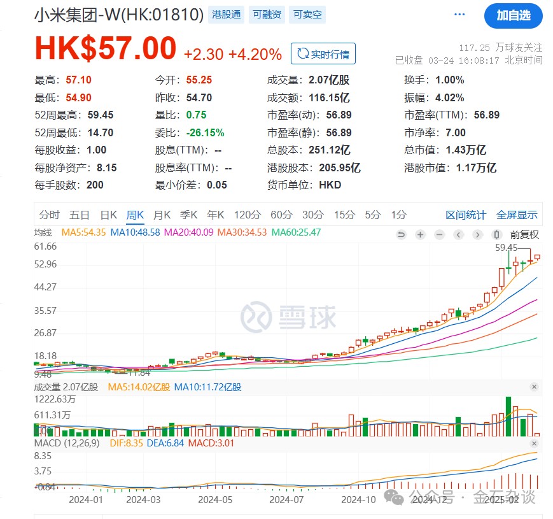
Task: Click the 昨收 value 54.70
Action: (x=199, y=97)
